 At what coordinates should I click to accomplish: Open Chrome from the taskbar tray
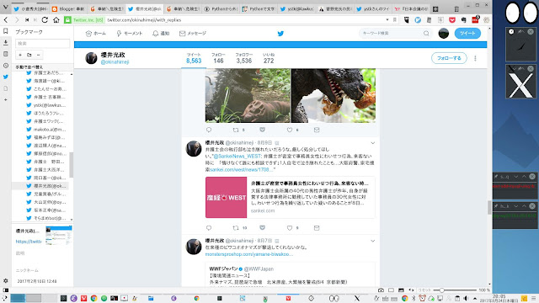[x=404, y=298]
